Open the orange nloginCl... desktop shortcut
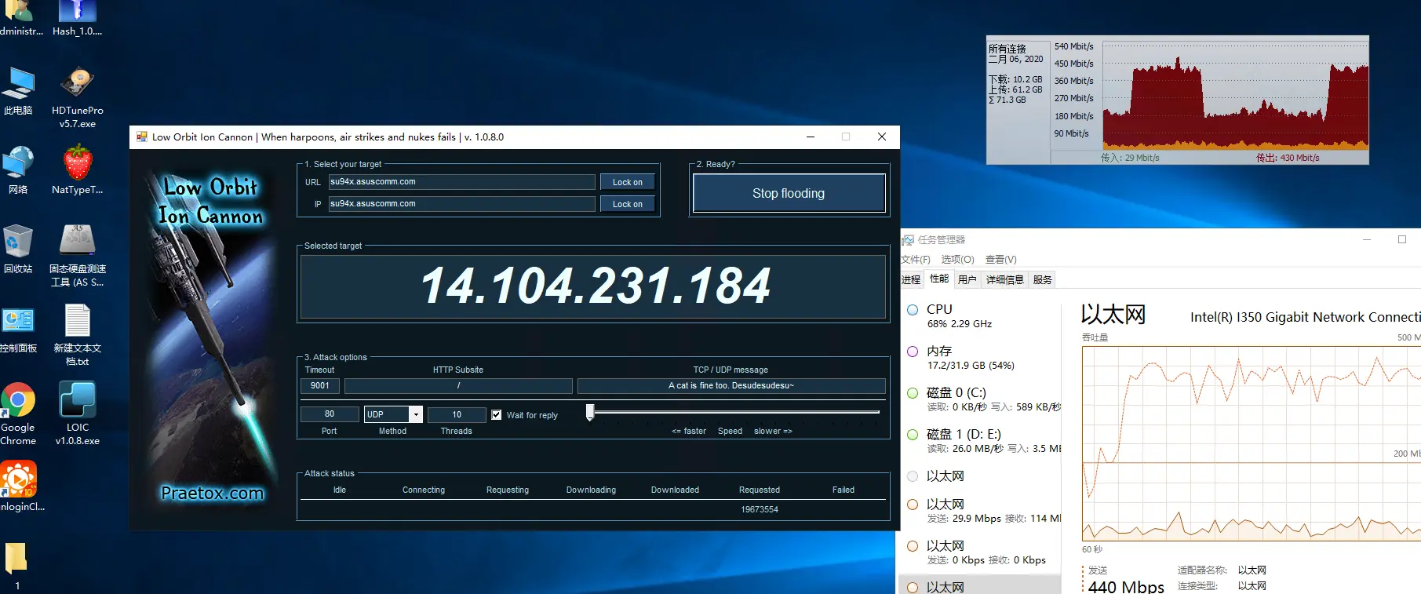This screenshot has height=594, width=1421. point(20,486)
